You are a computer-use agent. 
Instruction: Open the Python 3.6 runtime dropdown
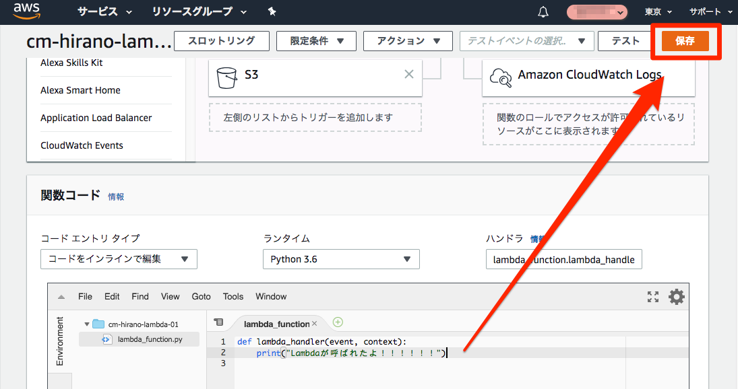pyautogui.click(x=341, y=259)
